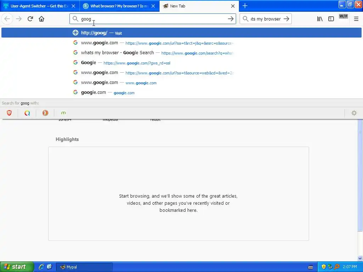Click the yellow security shield tray icon

(x=324, y=267)
